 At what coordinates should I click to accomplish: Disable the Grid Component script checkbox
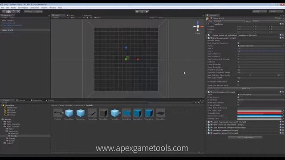(x=212, y=38)
